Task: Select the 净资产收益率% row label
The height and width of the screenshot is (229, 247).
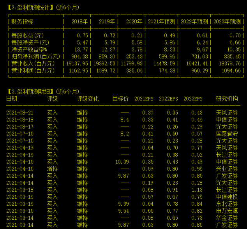Action: click(x=29, y=49)
